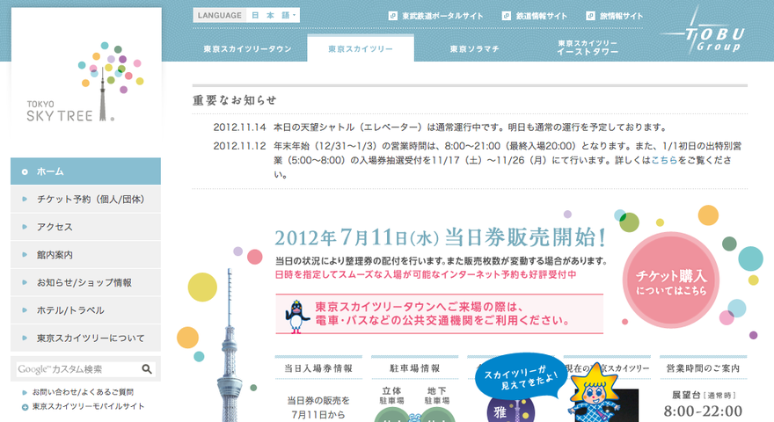Viewport: 774px width, 422px height.
Task: Click the 営業時間のご案内 panel header
Action: pos(703,368)
